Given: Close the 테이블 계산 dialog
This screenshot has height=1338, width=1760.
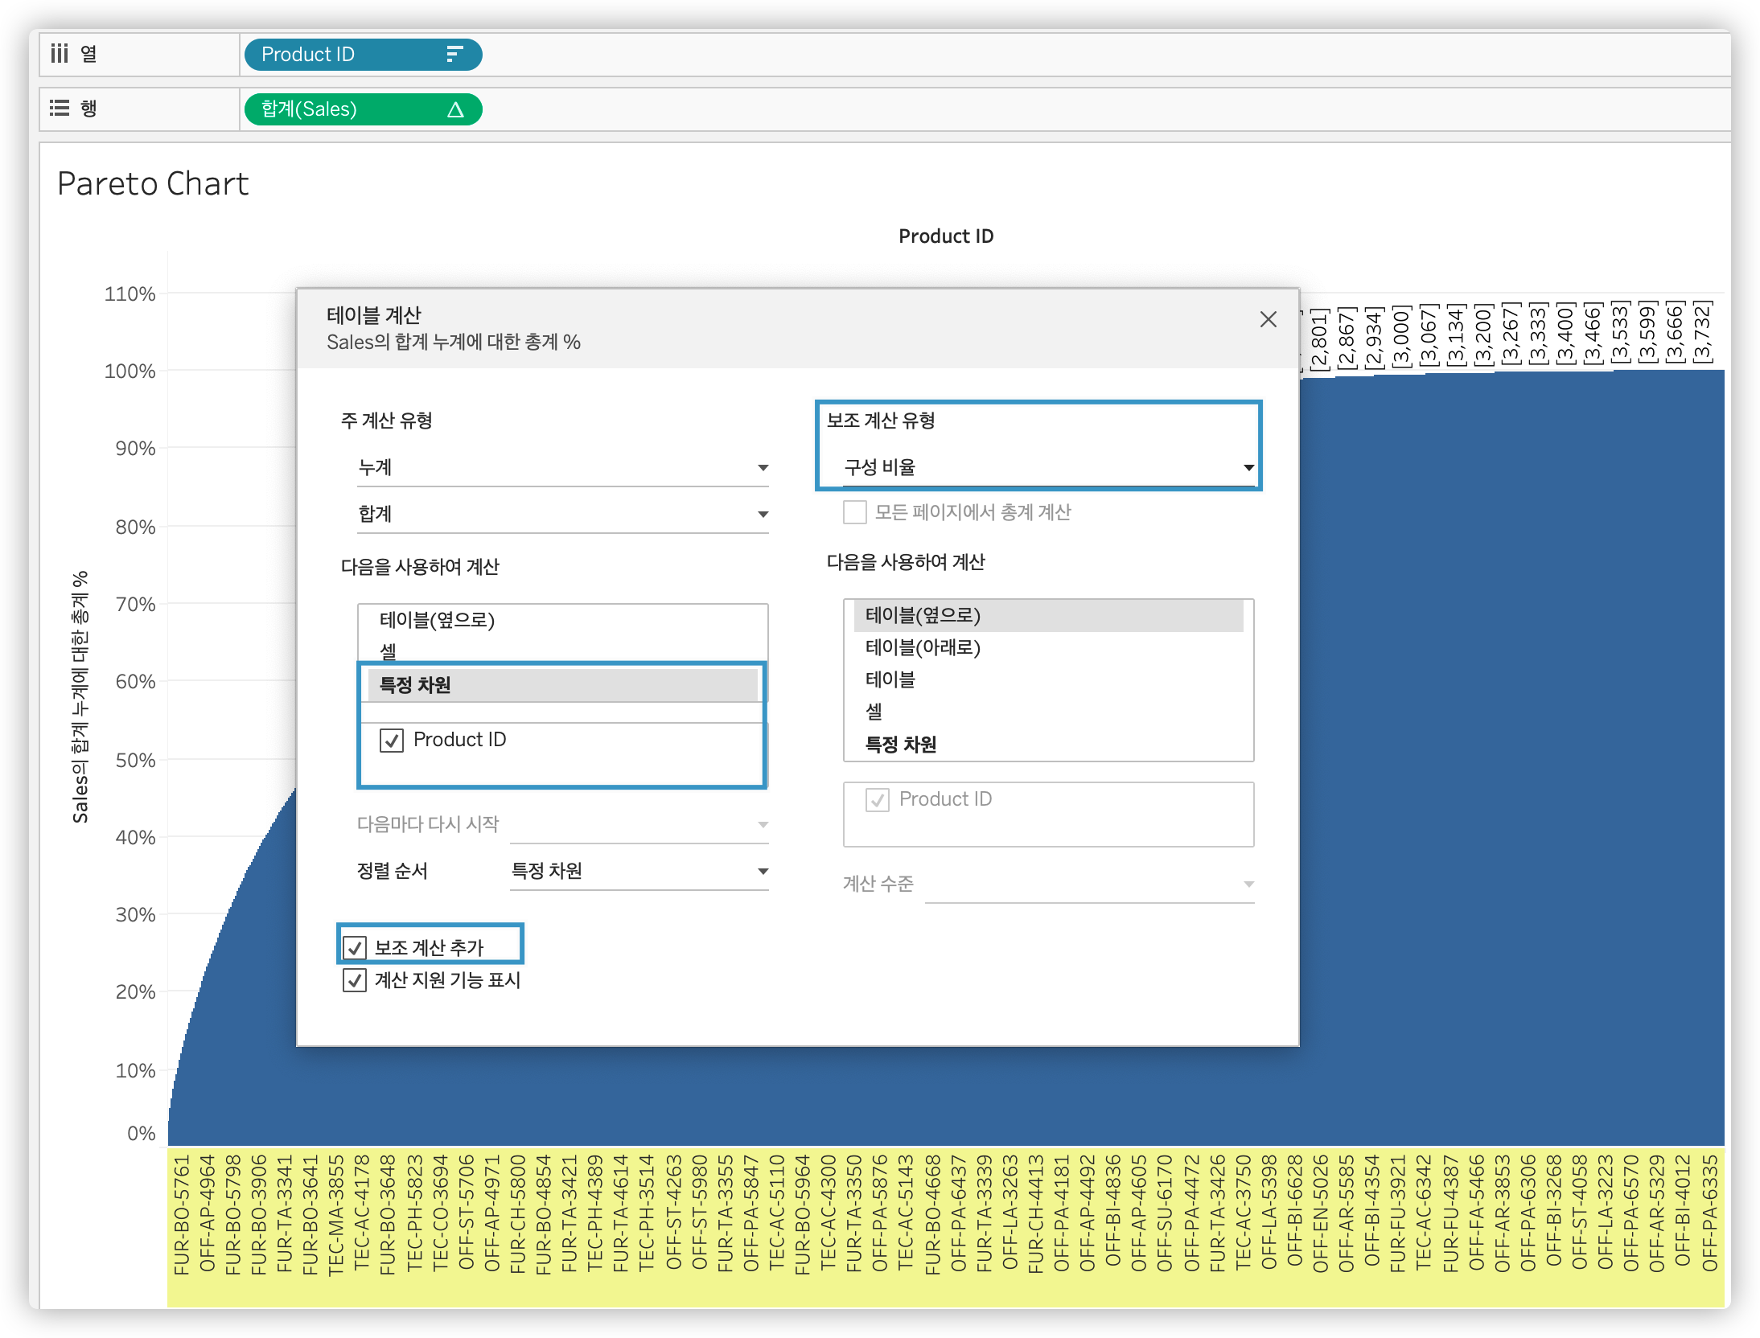Looking at the screenshot, I should click(1268, 319).
